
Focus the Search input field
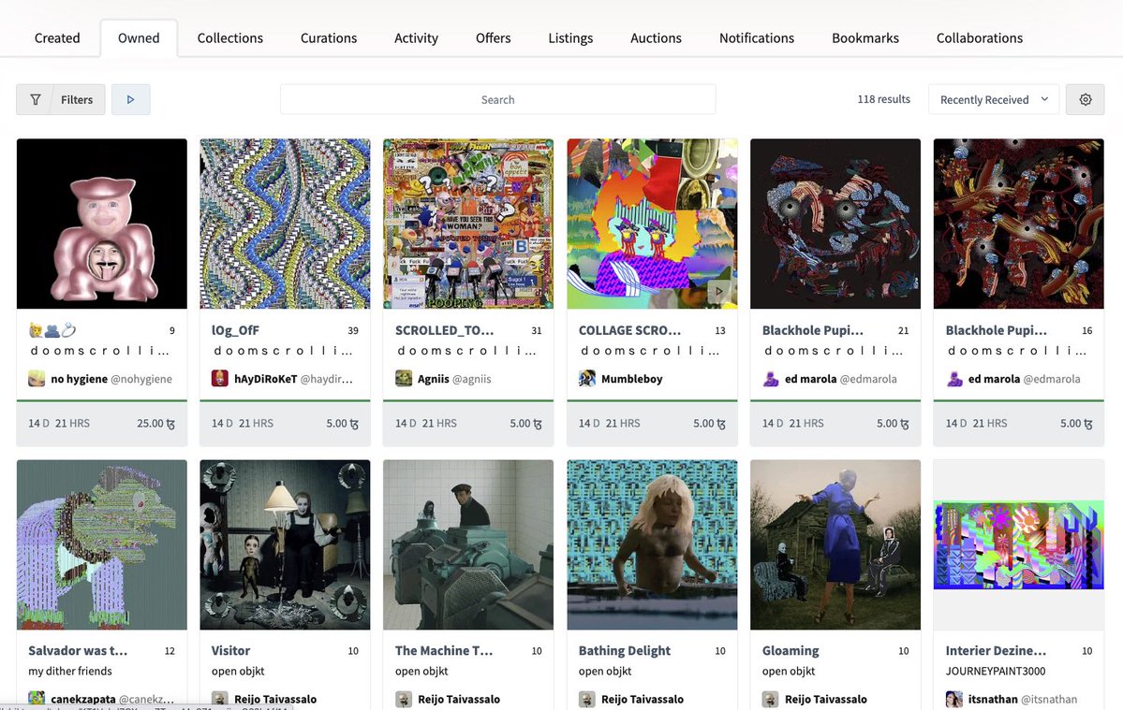497,99
